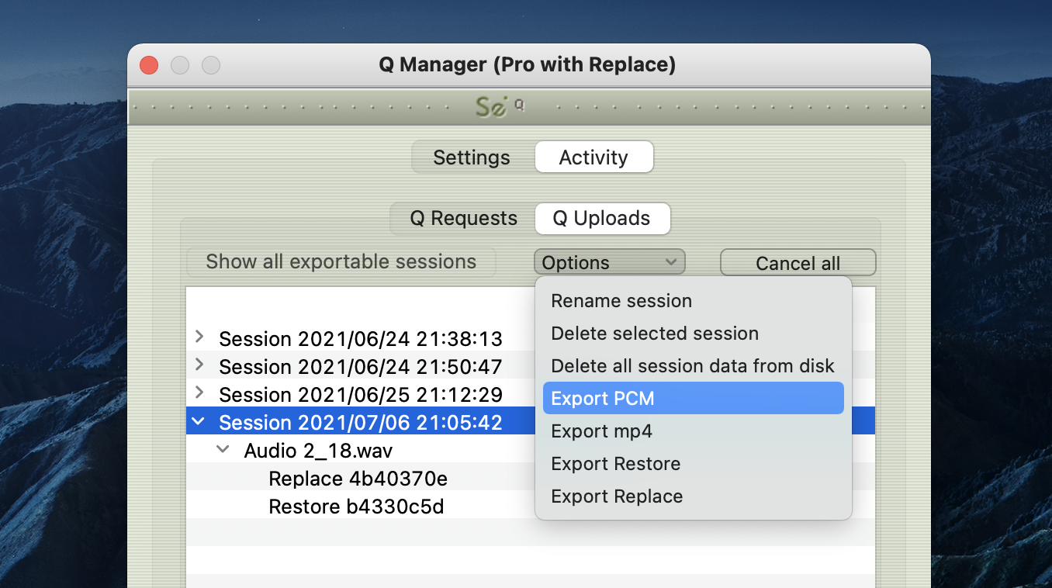Choose Delete selected session

pyautogui.click(x=654, y=334)
